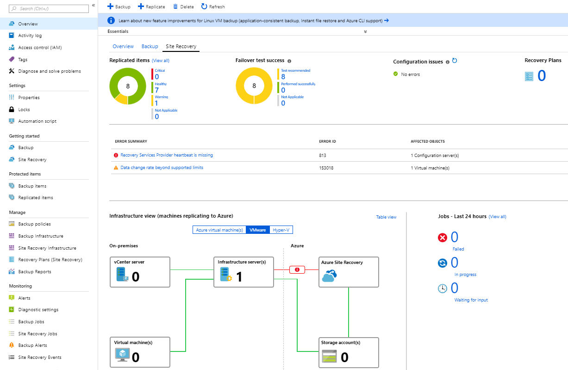Image resolution: width=568 pixels, height=370 pixels.
Task: Refresh the page using the Refresh icon
Action: click(x=203, y=6)
